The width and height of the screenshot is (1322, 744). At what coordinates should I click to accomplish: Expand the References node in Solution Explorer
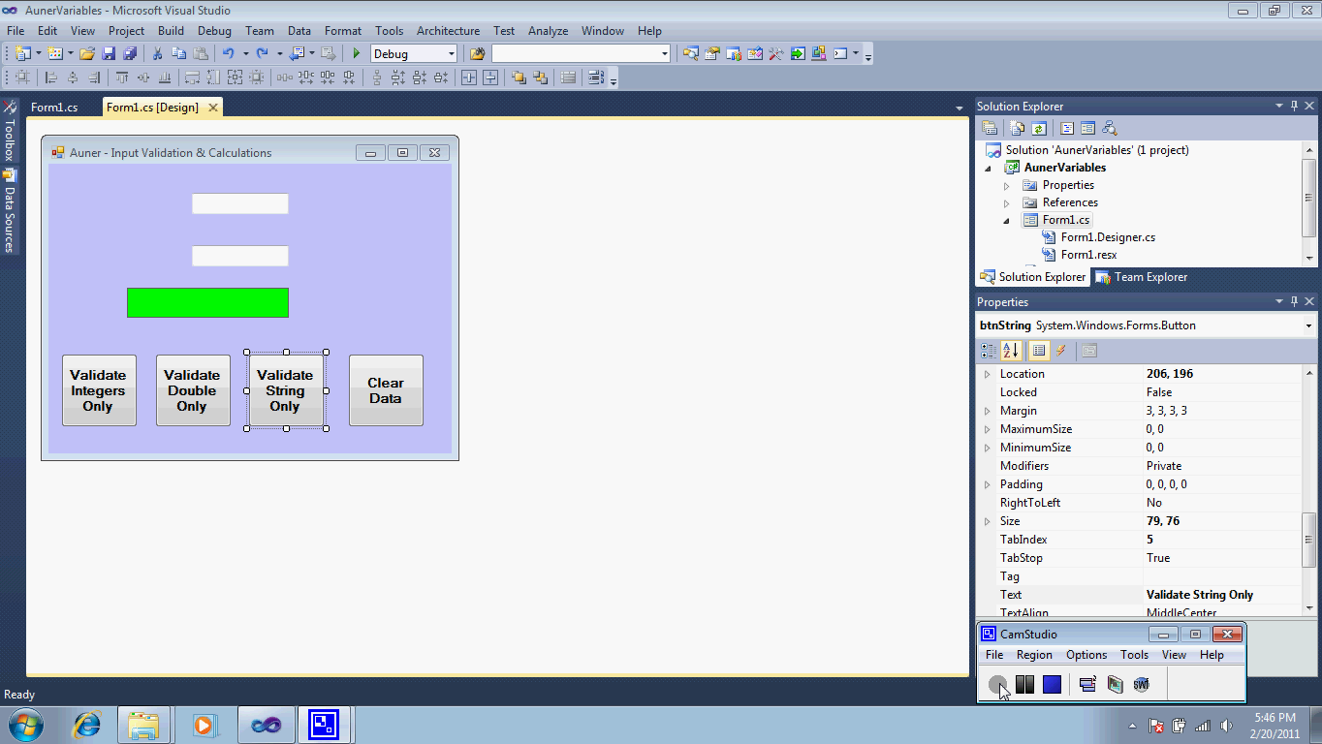click(1007, 203)
